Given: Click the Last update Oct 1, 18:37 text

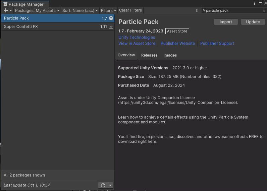Looking at the screenshot, I should click(27, 185).
